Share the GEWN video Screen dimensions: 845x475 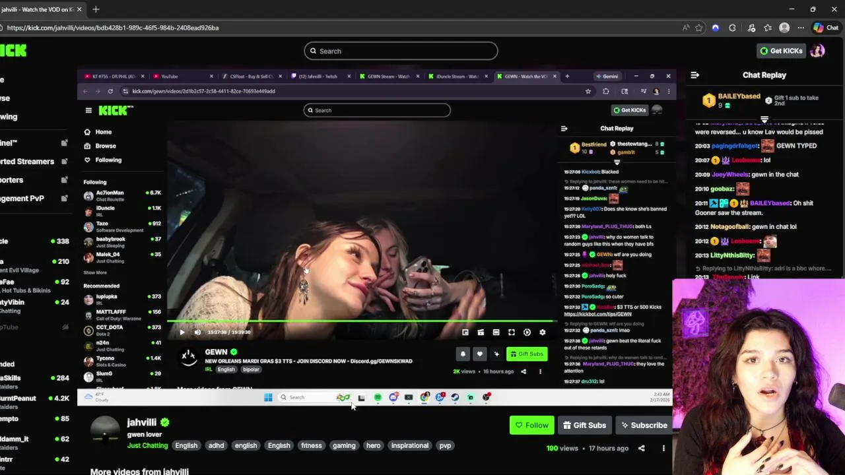click(524, 371)
